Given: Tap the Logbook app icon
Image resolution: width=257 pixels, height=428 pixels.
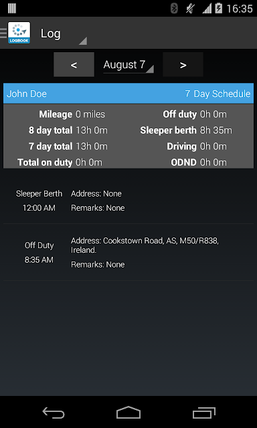Looking at the screenshot, I should click(19, 33).
